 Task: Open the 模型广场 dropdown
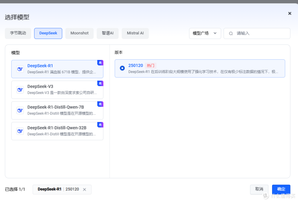pos(205,33)
